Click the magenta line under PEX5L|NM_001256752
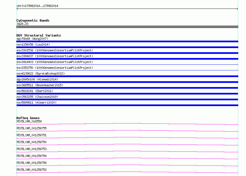 127,172
